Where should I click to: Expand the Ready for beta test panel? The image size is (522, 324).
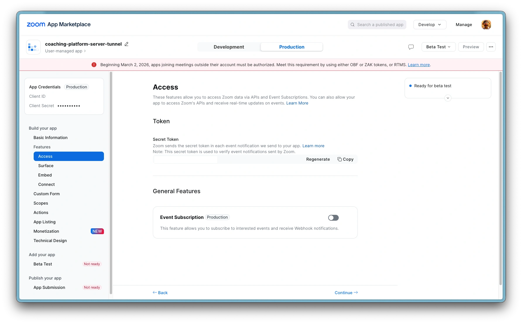(448, 98)
